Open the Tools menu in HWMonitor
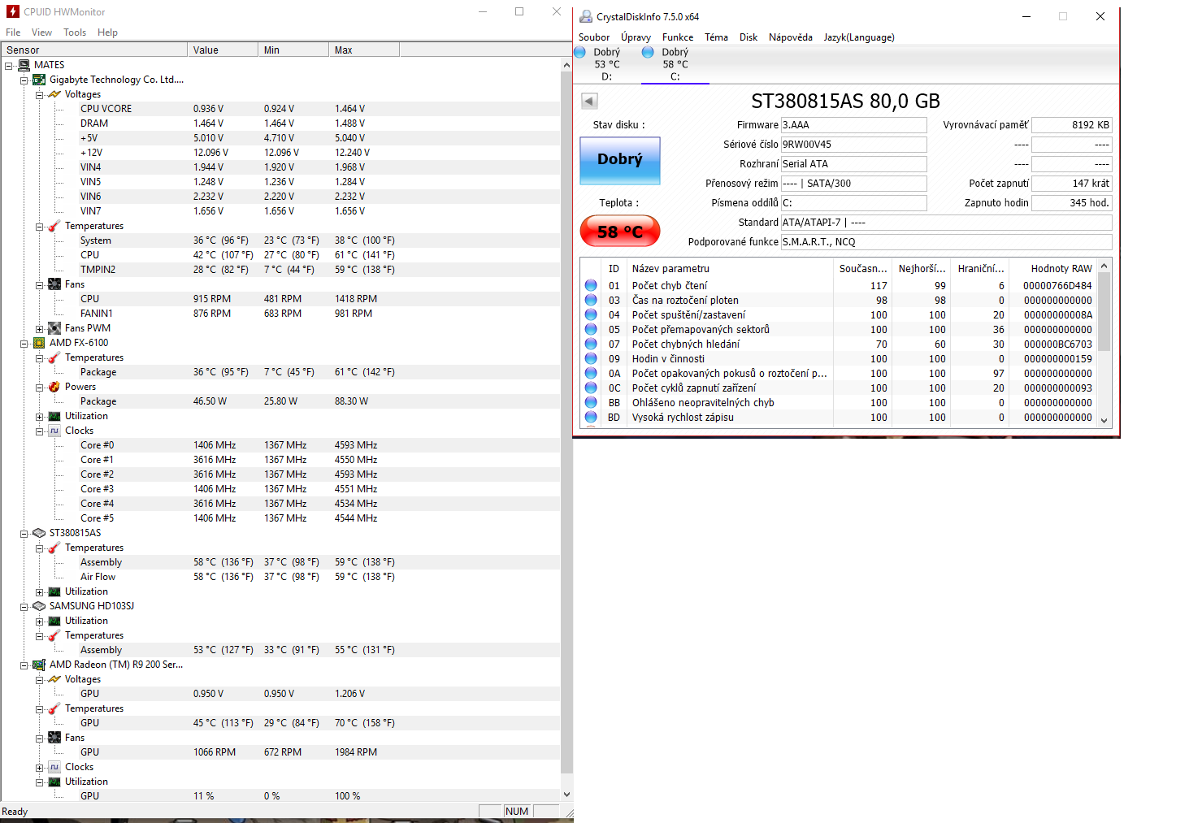The height and width of the screenshot is (823, 1189). 75,32
